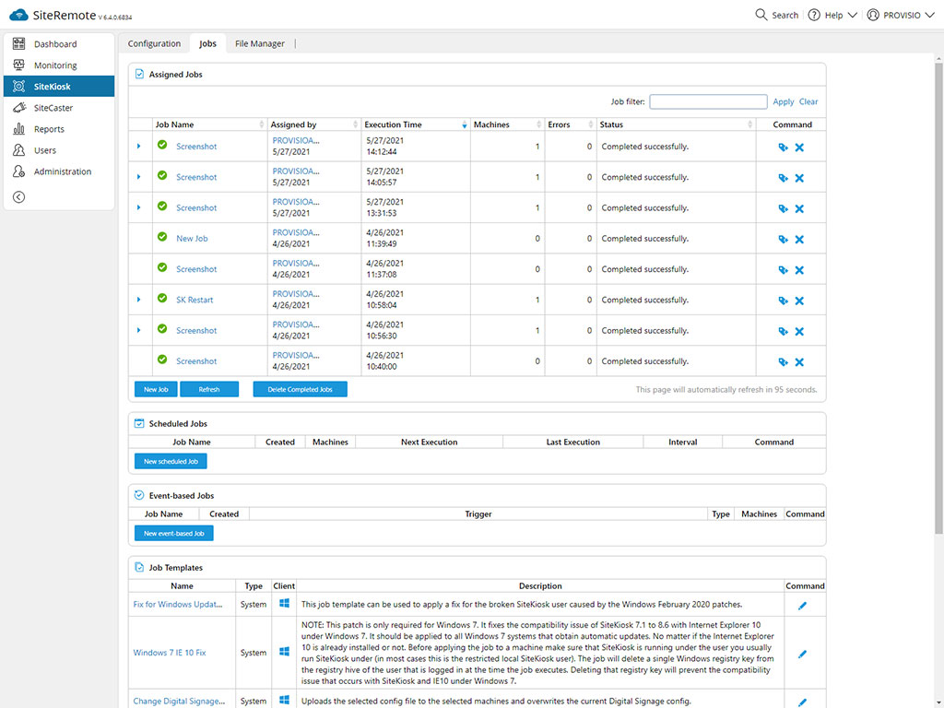Switch to the File Manager tab

click(259, 43)
